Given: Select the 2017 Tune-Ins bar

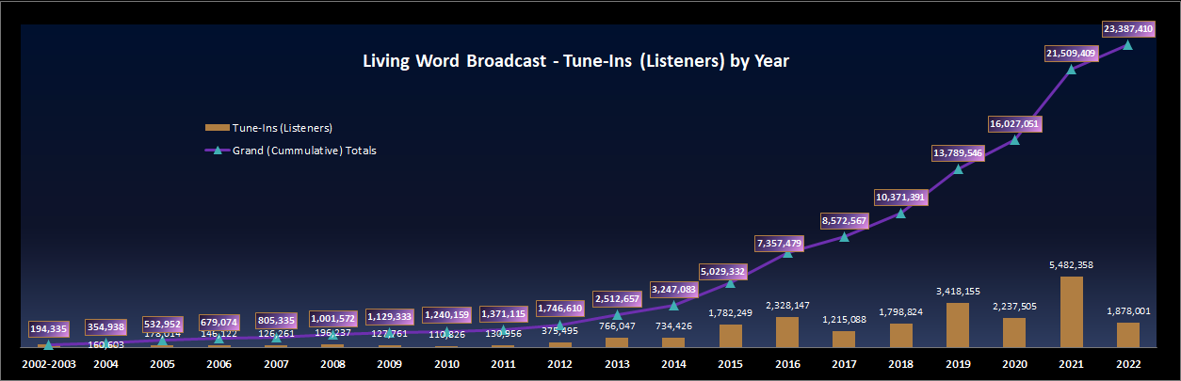Looking at the screenshot, I should tap(845, 339).
